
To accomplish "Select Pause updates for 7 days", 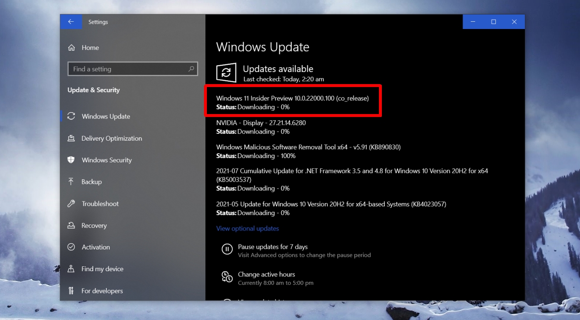I will [273, 247].
